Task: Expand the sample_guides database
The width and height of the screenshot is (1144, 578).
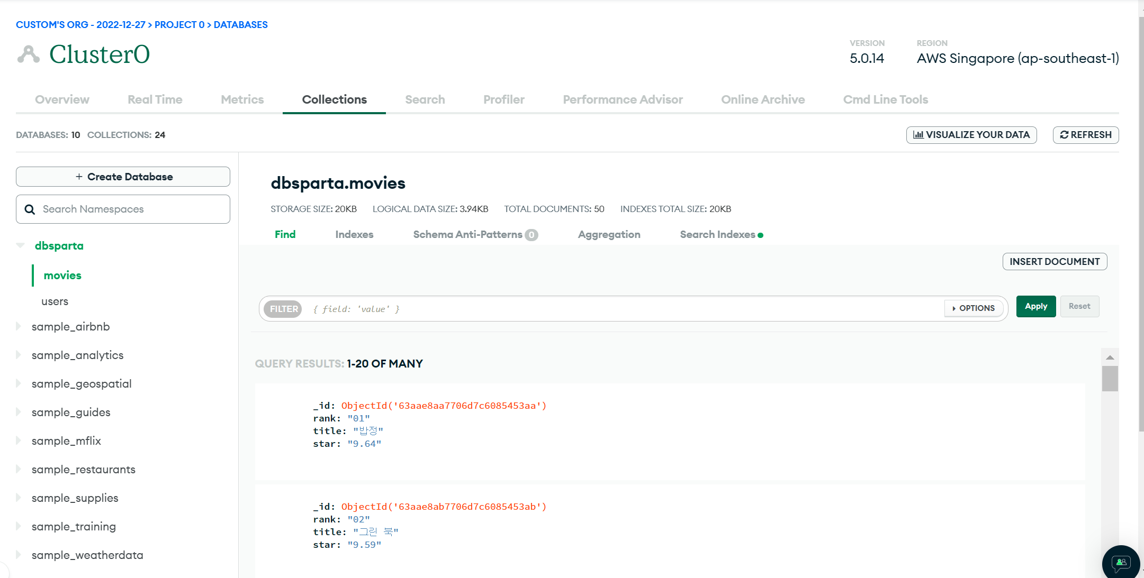Action: click(19, 412)
